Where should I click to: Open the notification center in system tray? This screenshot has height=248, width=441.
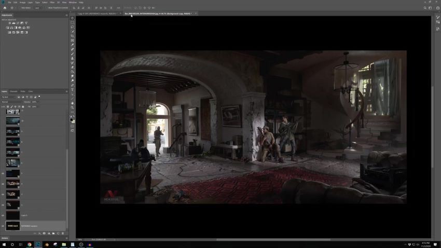(435, 244)
